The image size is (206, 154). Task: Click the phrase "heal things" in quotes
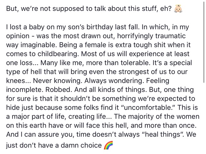[x=161, y=134]
